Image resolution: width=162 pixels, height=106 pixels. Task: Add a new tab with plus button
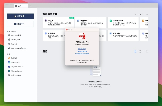[30, 6]
